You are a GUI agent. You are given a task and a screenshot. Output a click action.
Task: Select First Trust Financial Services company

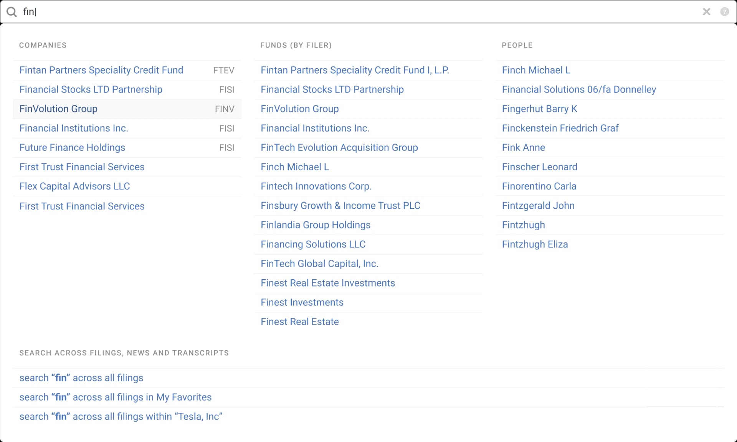click(82, 167)
